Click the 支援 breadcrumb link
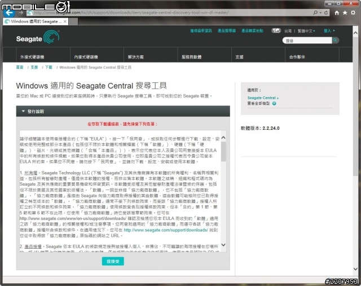Image resolution: width=361 pixels, height=286 pixels. (x=34, y=67)
